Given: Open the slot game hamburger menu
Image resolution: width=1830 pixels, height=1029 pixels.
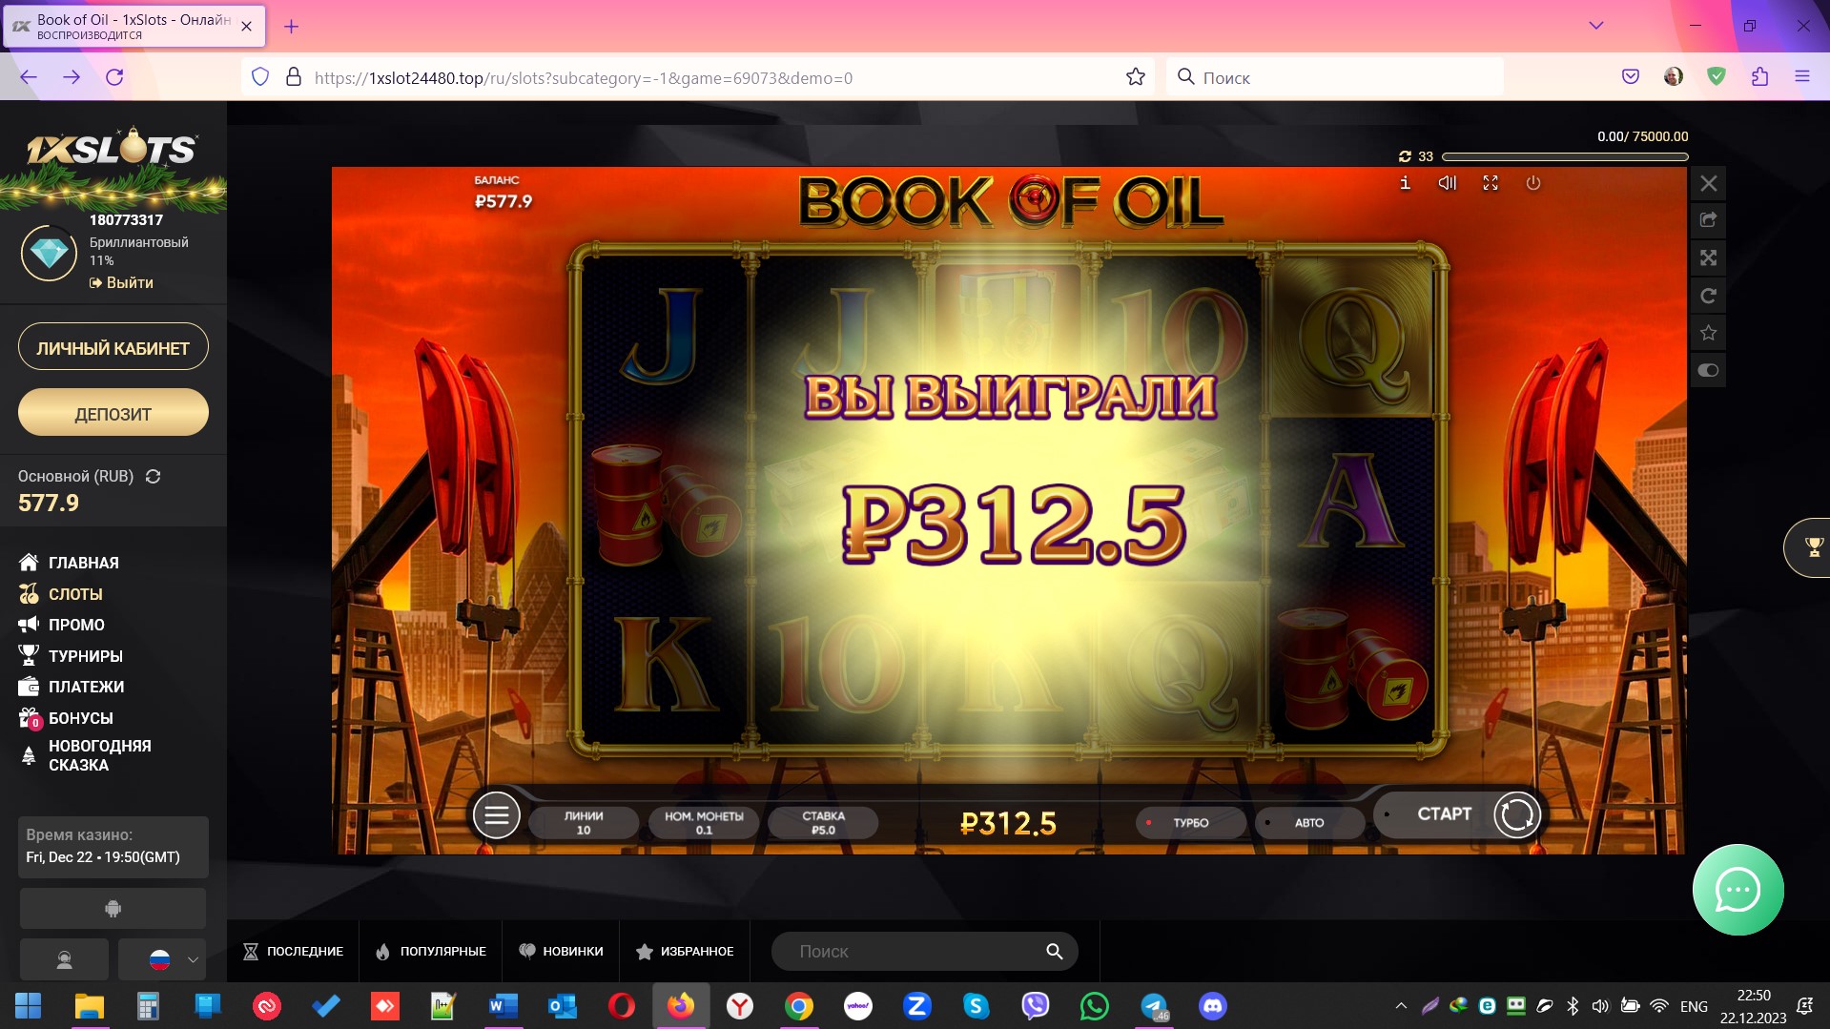Looking at the screenshot, I should pyautogui.click(x=497, y=815).
